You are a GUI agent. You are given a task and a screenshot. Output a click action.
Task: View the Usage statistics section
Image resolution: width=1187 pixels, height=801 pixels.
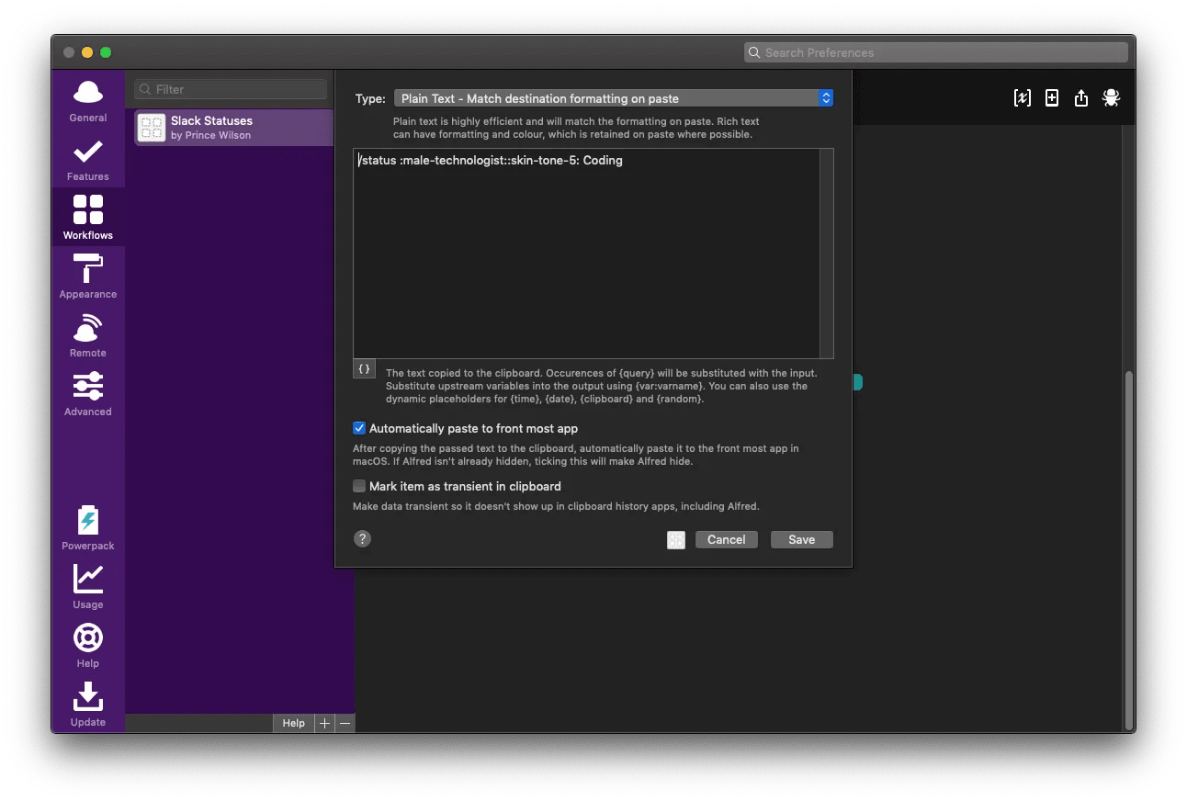click(88, 588)
